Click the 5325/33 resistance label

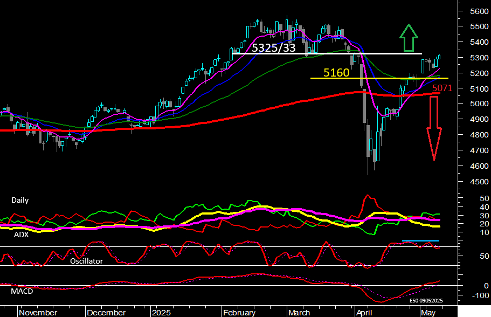coord(273,47)
